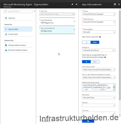Set featured app in Unternehmensportal to Nein

coord(95,62)
